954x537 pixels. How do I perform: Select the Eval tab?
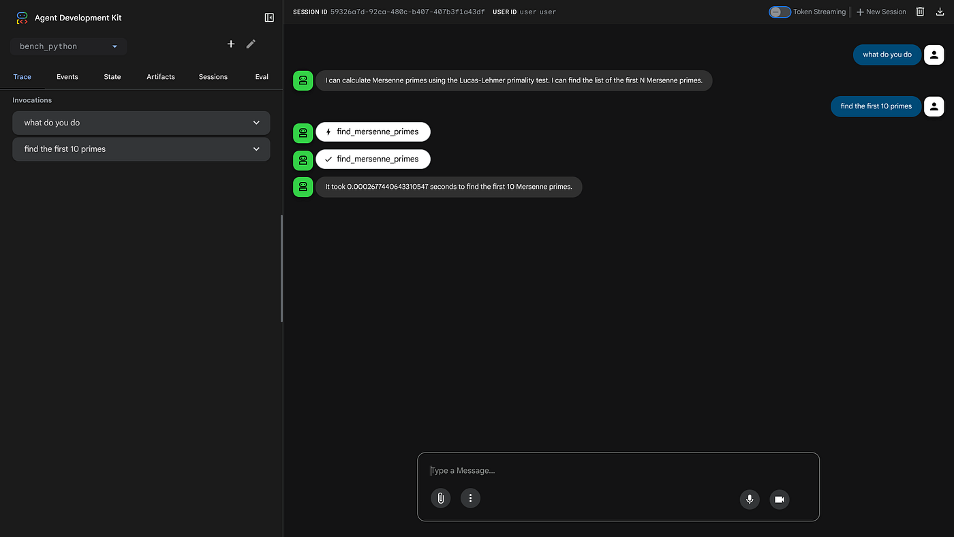click(x=262, y=77)
